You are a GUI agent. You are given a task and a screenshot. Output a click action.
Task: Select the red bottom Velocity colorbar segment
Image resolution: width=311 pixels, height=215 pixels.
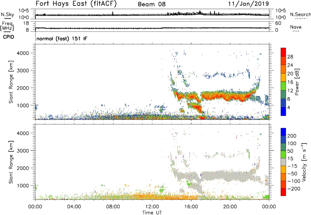(283, 192)
